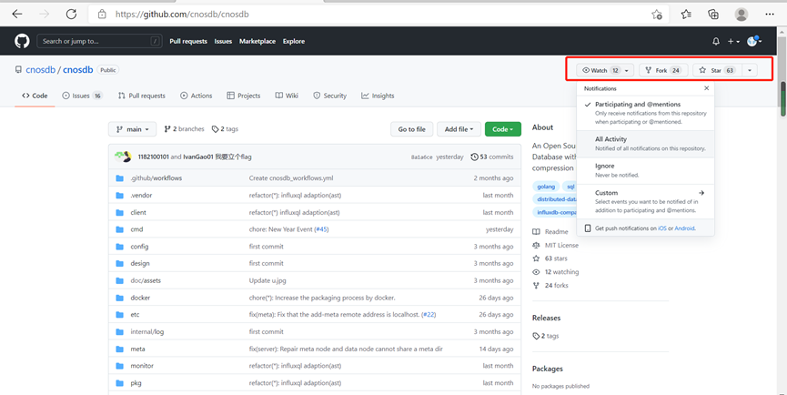The height and width of the screenshot is (395, 787).
Task: Click the monitor folder icon
Action: (x=119, y=366)
